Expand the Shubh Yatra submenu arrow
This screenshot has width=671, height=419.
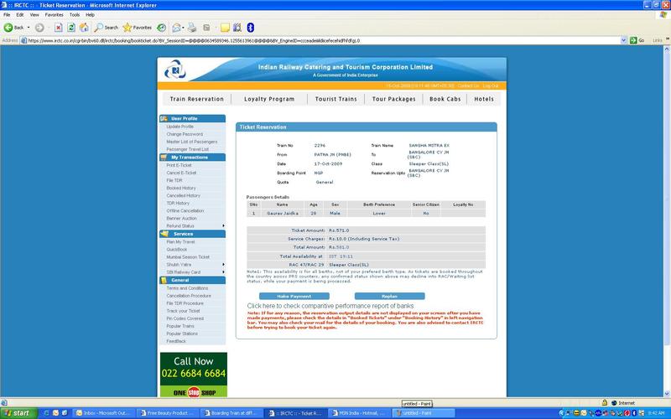223,264
